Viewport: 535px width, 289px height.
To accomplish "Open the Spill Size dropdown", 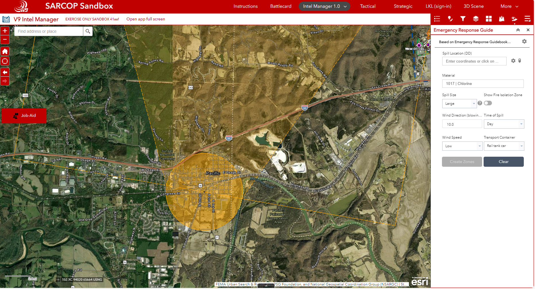I will (474, 103).
